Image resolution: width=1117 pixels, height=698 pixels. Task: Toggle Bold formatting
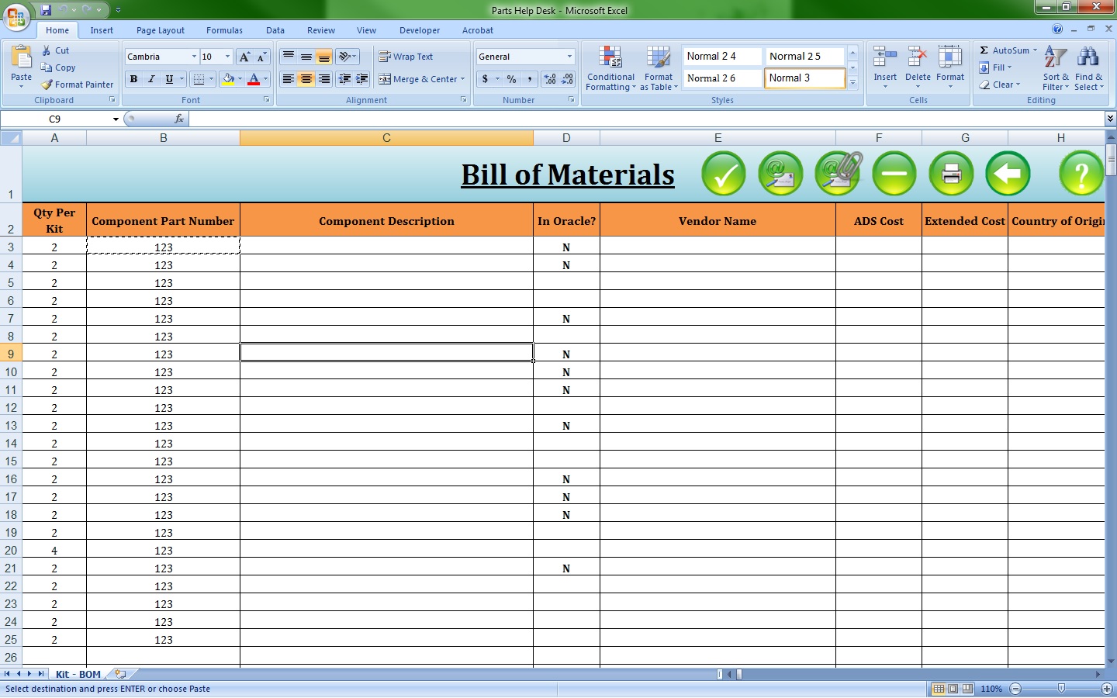coord(133,79)
